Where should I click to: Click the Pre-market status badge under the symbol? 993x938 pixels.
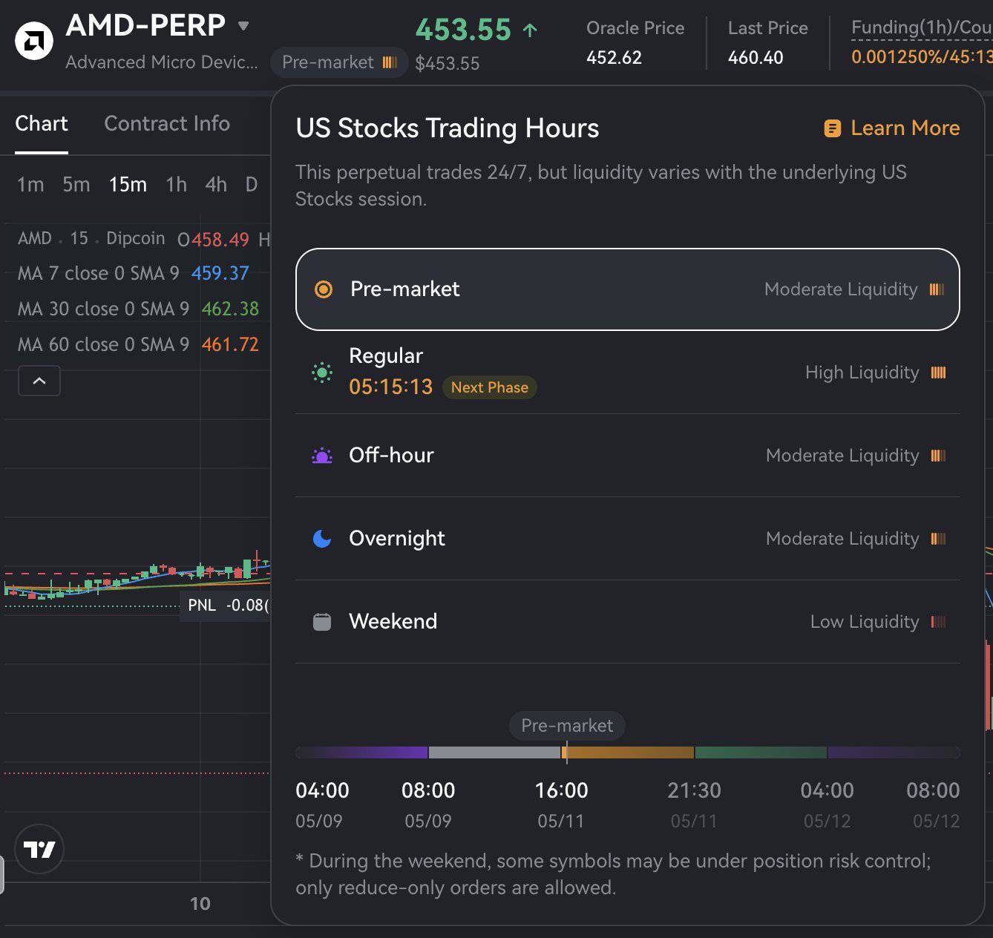point(339,62)
